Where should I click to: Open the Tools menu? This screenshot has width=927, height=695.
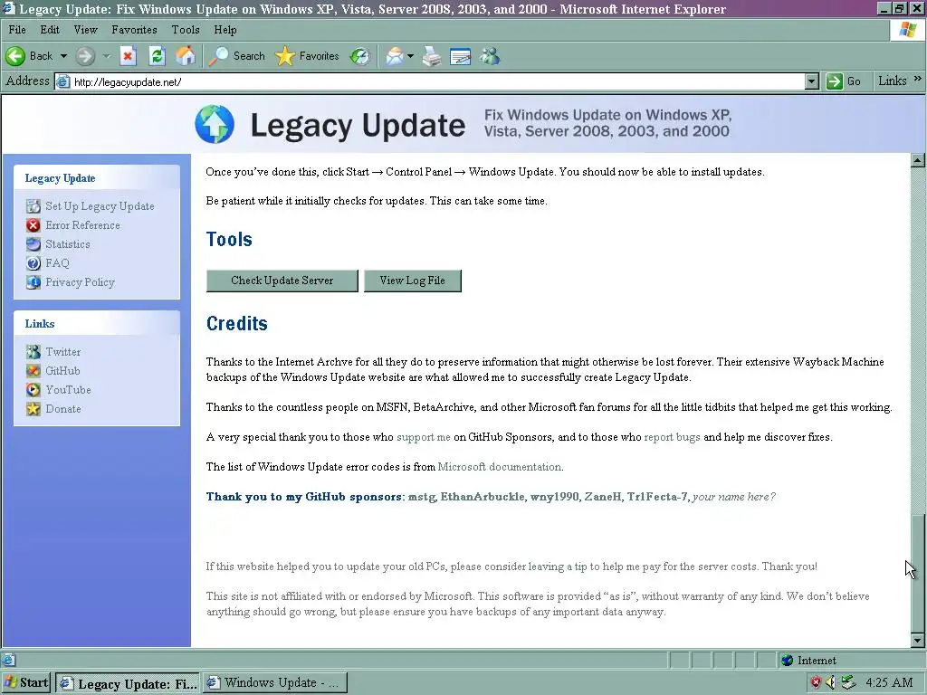[186, 30]
